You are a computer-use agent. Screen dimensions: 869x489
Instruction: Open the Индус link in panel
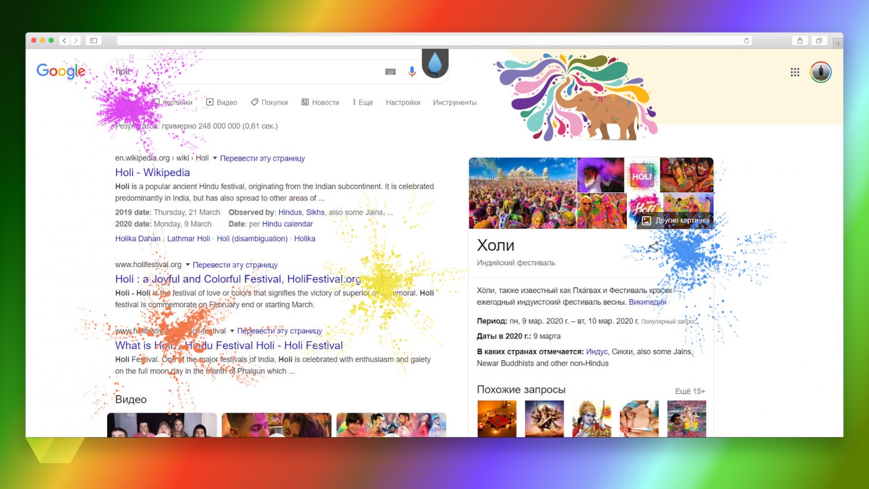(597, 352)
